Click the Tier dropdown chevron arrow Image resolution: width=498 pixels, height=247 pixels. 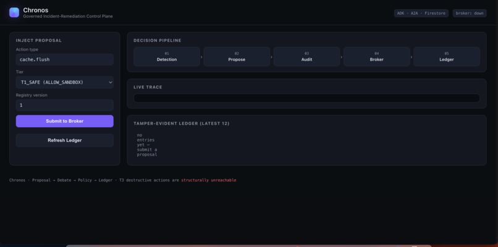[110, 83]
